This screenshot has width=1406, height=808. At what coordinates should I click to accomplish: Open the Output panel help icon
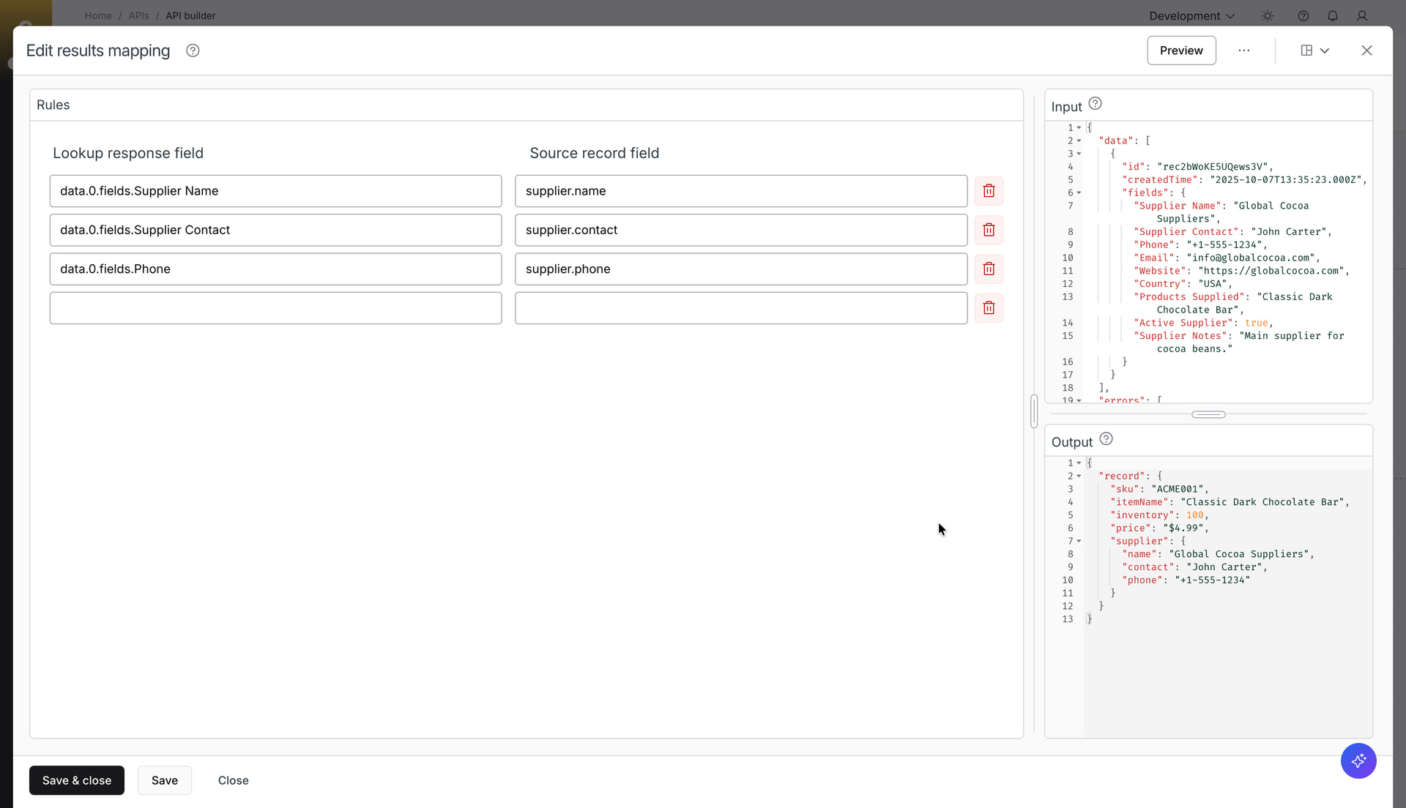click(1106, 439)
